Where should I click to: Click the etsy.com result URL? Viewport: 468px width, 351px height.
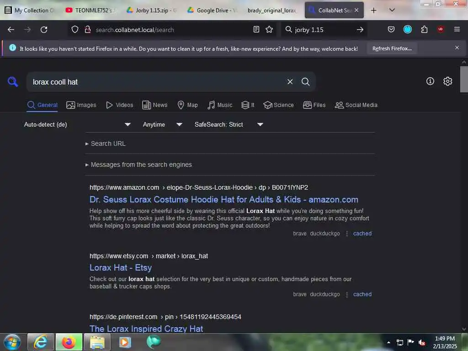click(149, 256)
